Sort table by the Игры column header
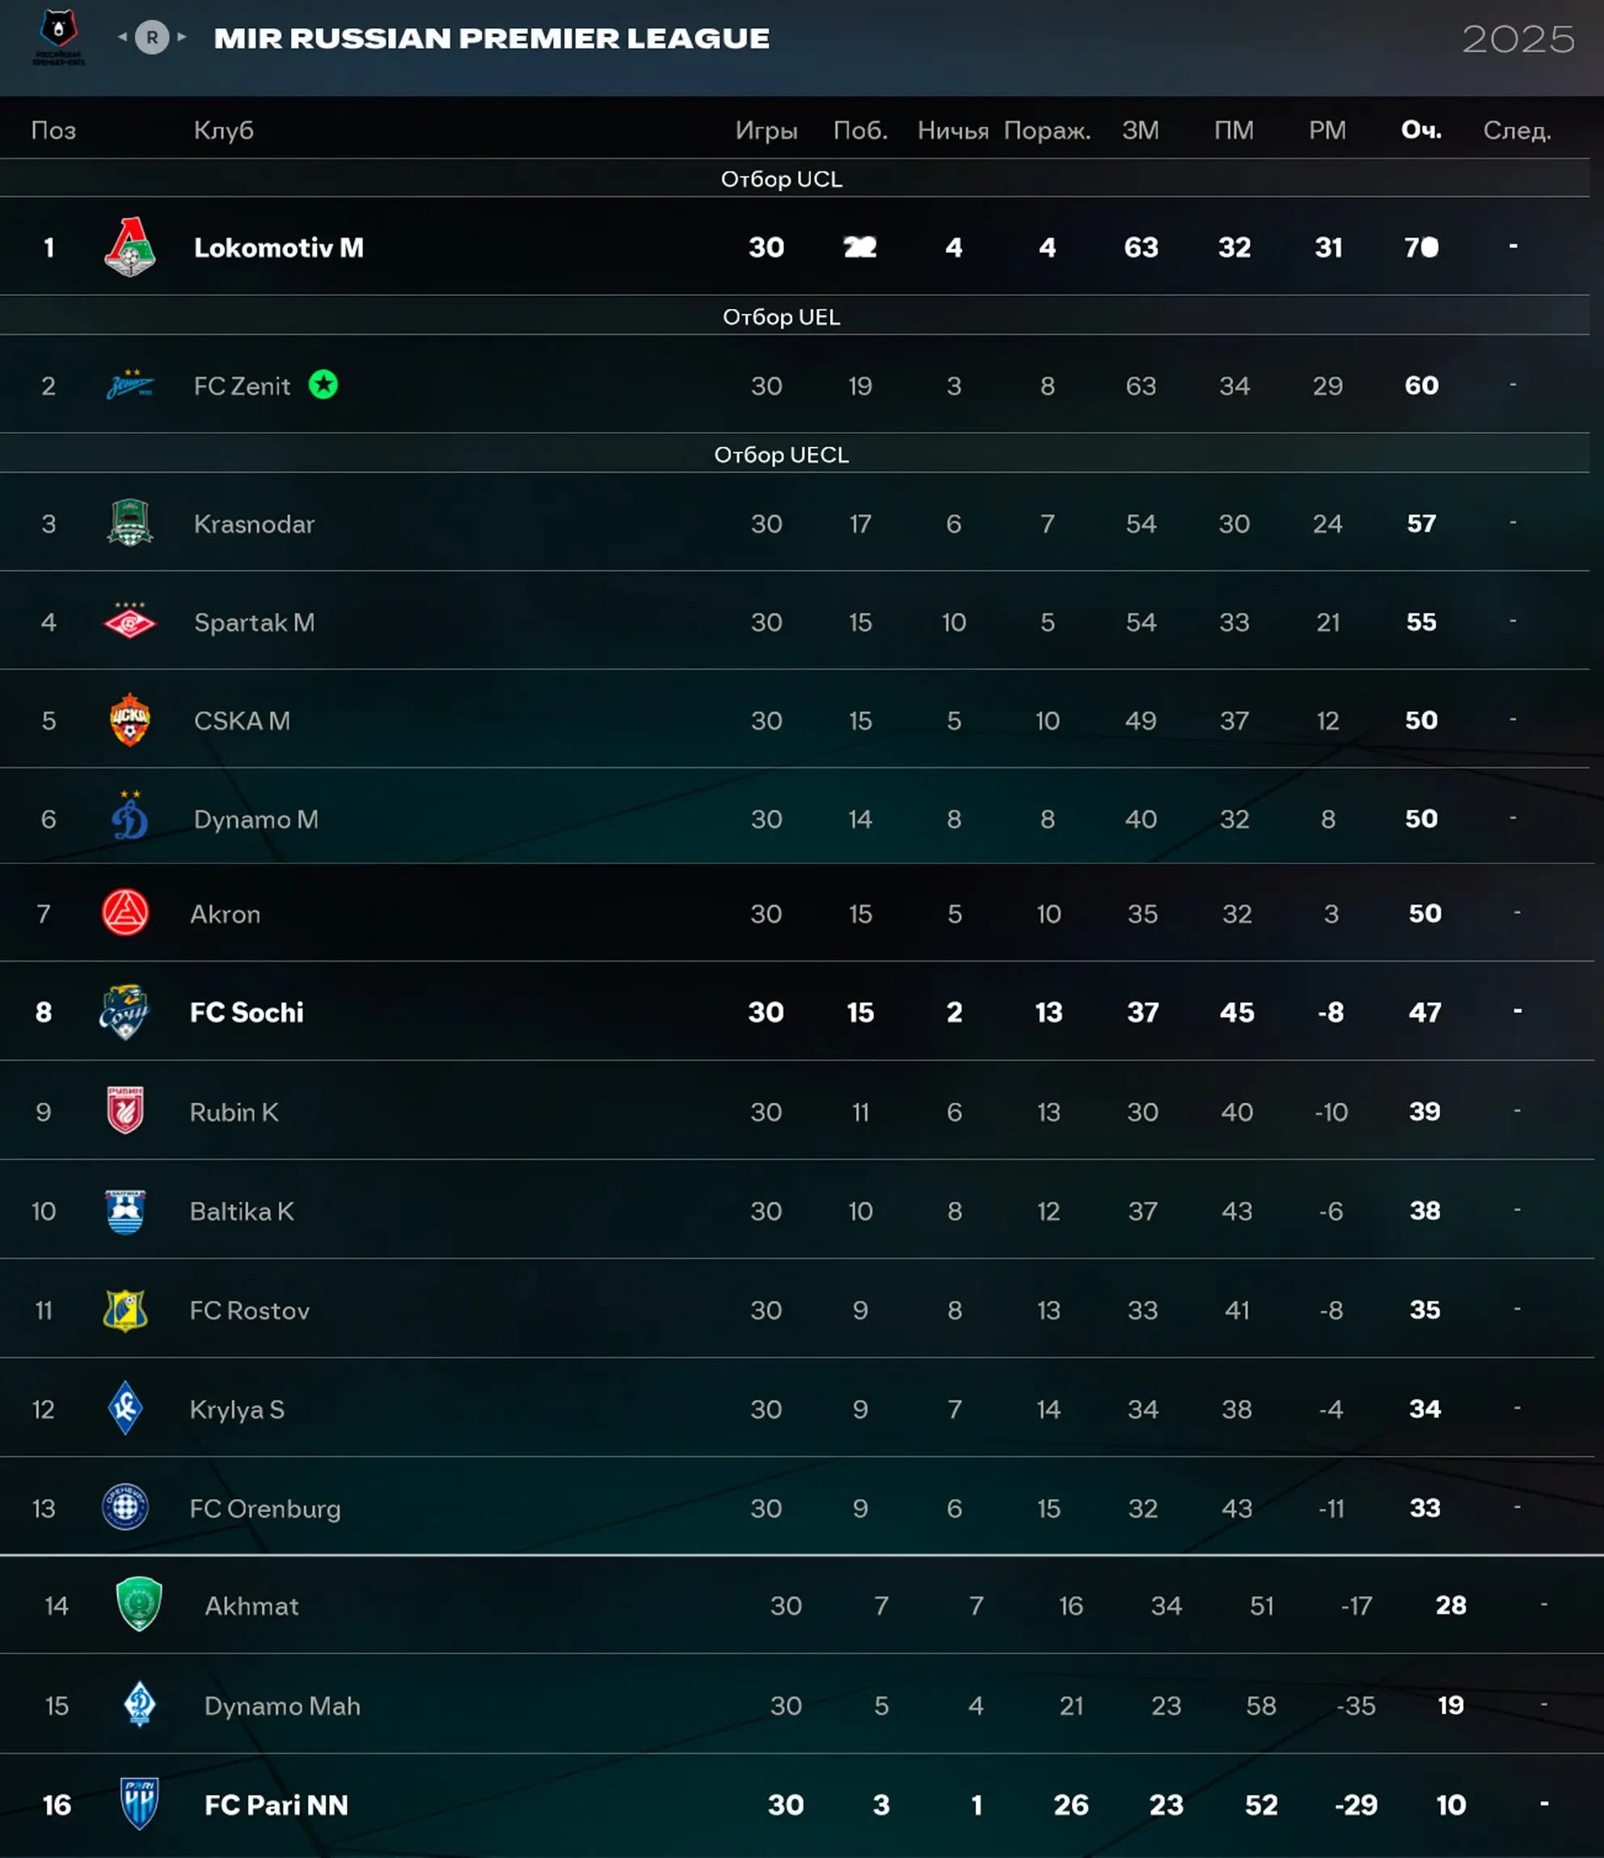 click(766, 131)
